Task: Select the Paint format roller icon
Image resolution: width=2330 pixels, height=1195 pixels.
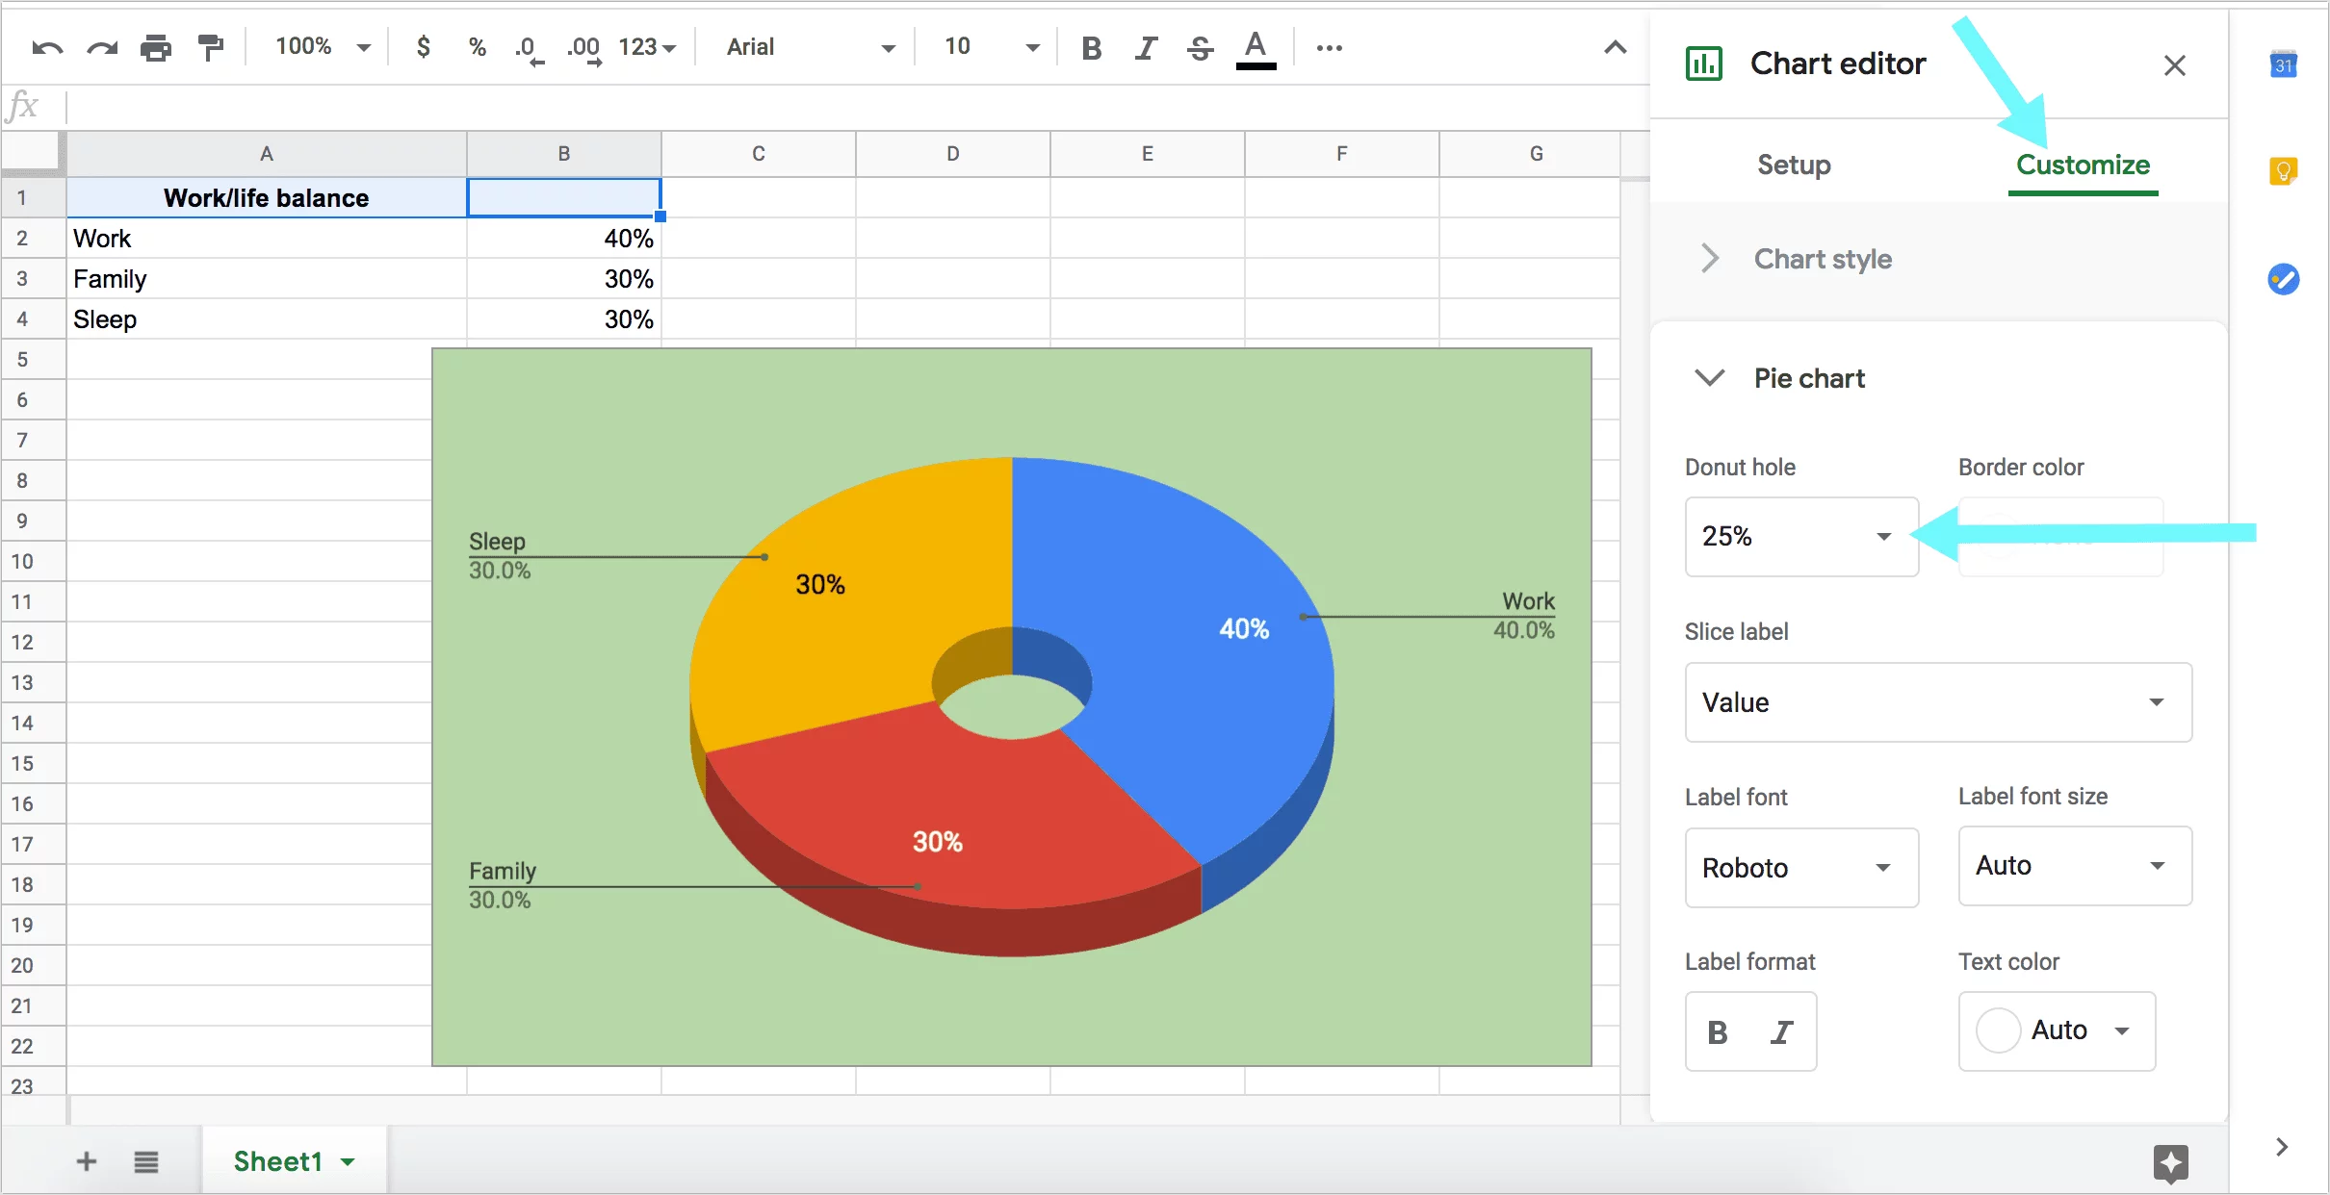Action: 211,47
